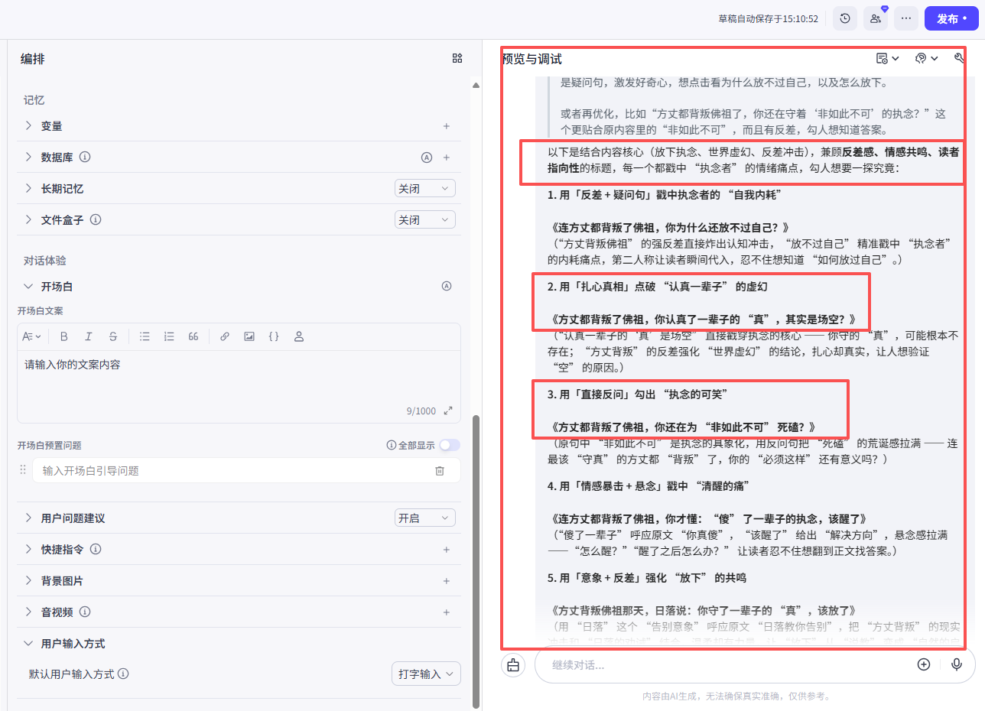985x711 pixels.
Task: Click the 草稿自动保存于15:10:52 status text
Action: pos(769,19)
